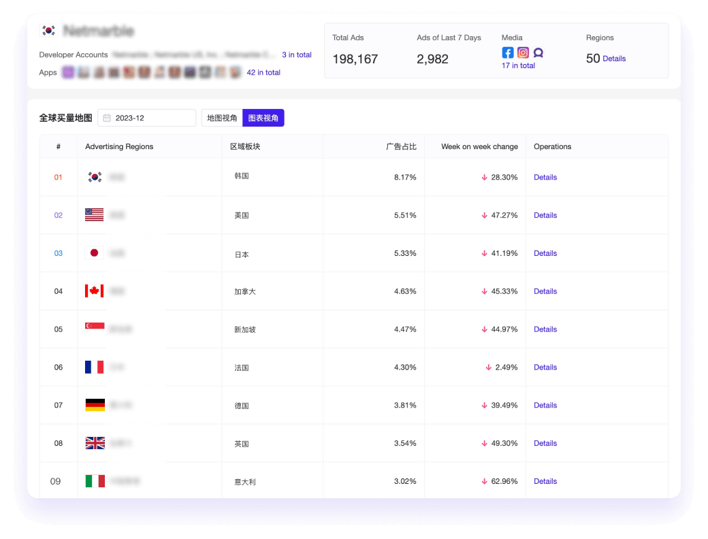Click the Germany flag in row 07

[95, 405]
